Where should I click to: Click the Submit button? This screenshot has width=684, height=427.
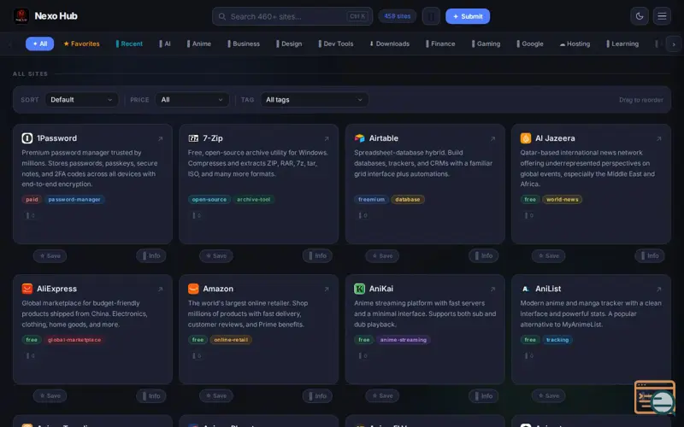[468, 16]
